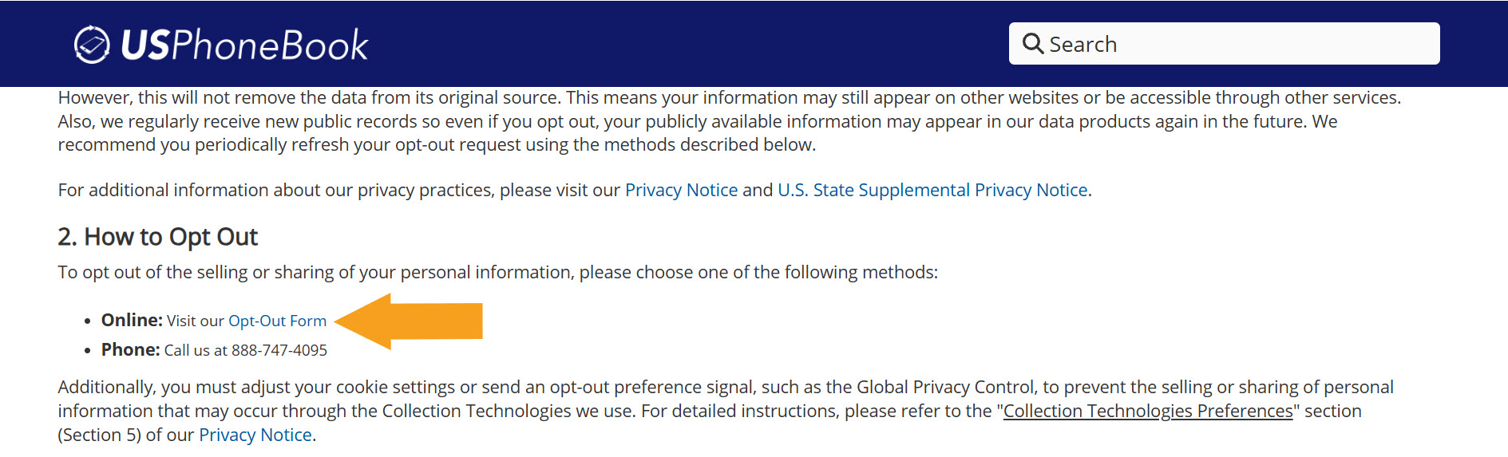
Task: Click the magnifying glass search icon
Action: coord(1033,44)
